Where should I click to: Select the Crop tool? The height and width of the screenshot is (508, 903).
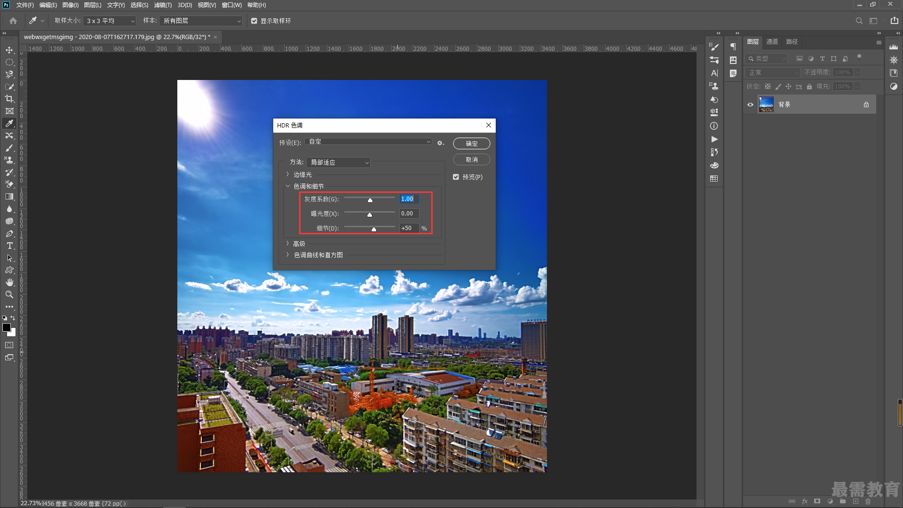tap(9, 99)
